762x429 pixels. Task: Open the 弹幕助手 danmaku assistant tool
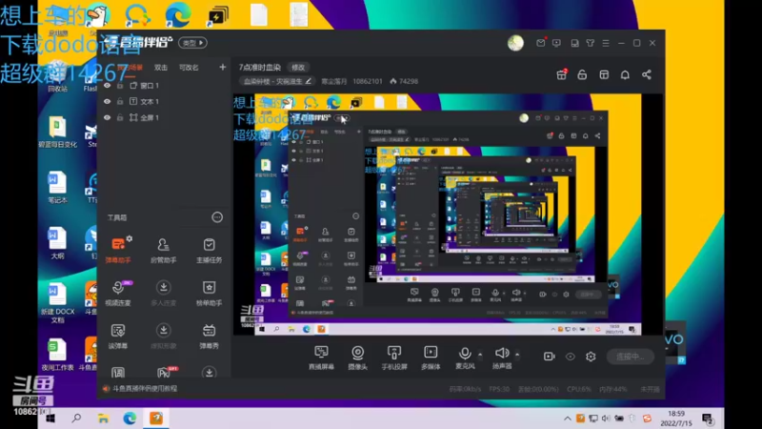point(117,250)
